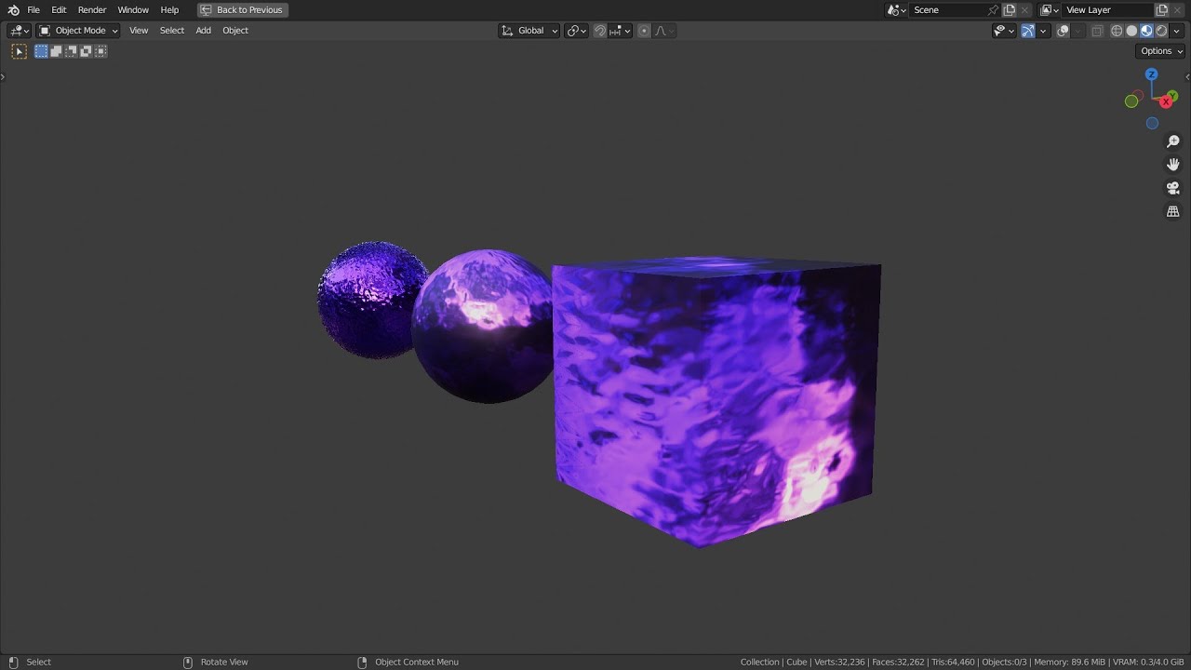This screenshot has width=1191, height=670.
Task: Open the snapping options dropdown
Action: click(x=620, y=30)
